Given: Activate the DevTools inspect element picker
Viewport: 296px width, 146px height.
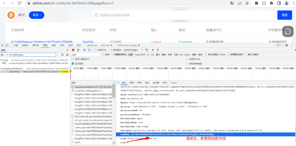Looking at the screenshot, I should coord(2,45).
